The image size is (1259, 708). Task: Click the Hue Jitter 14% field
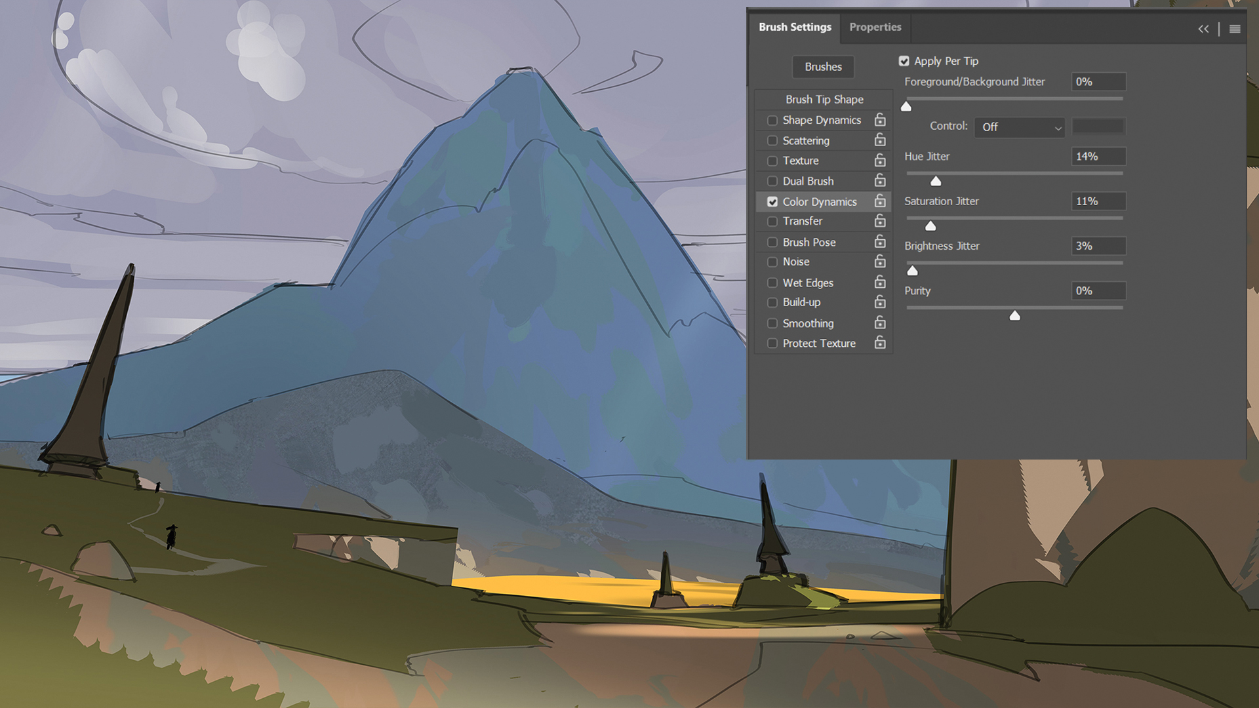pos(1098,157)
